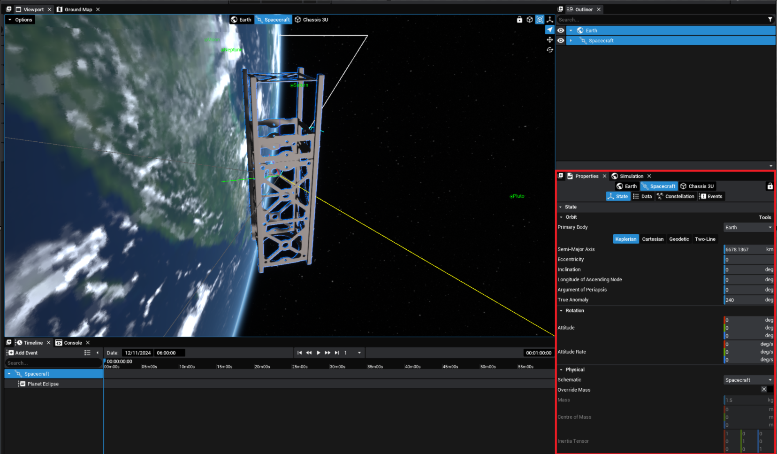Select the Cartesian orbit mode button
The image size is (777, 454).
653,239
